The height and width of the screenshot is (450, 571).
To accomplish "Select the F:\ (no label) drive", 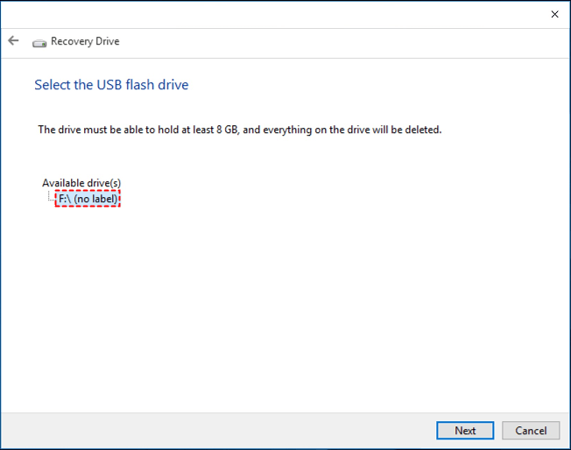I will click(87, 200).
